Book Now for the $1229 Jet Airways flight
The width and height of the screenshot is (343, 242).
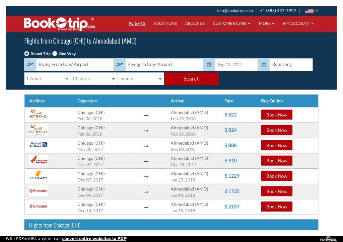click(x=277, y=176)
